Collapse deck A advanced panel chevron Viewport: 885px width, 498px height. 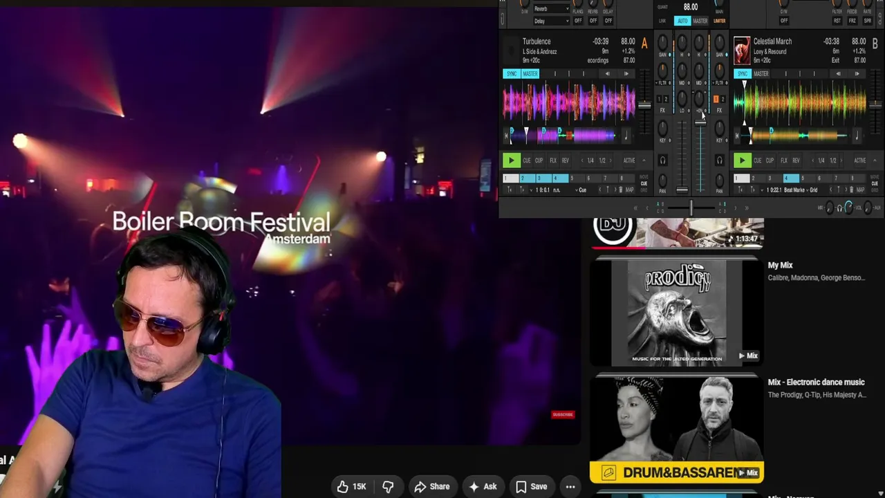(644, 160)
